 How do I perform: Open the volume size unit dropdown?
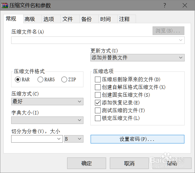74,139
